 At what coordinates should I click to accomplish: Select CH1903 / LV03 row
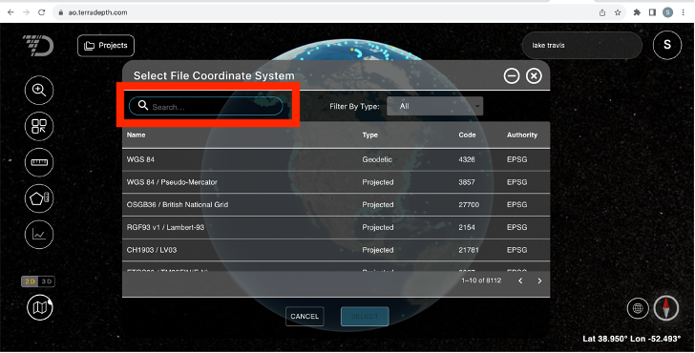[336, 250]
